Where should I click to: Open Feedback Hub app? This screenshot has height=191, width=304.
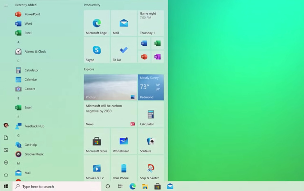point(29,126)
